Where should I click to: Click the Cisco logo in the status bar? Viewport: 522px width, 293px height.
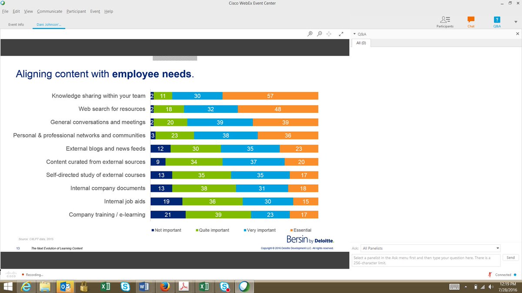point(11,274)
